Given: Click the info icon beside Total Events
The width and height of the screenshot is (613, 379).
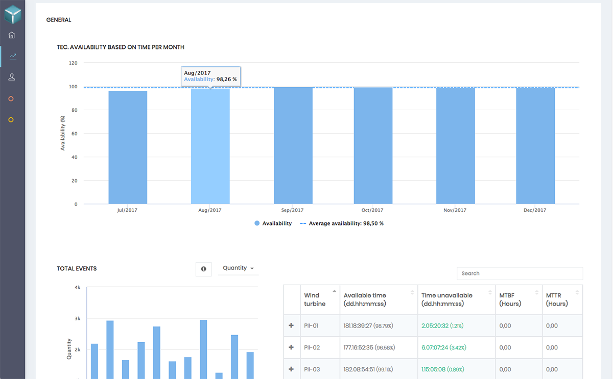Looking at the screenshot, I should (203, 269).
